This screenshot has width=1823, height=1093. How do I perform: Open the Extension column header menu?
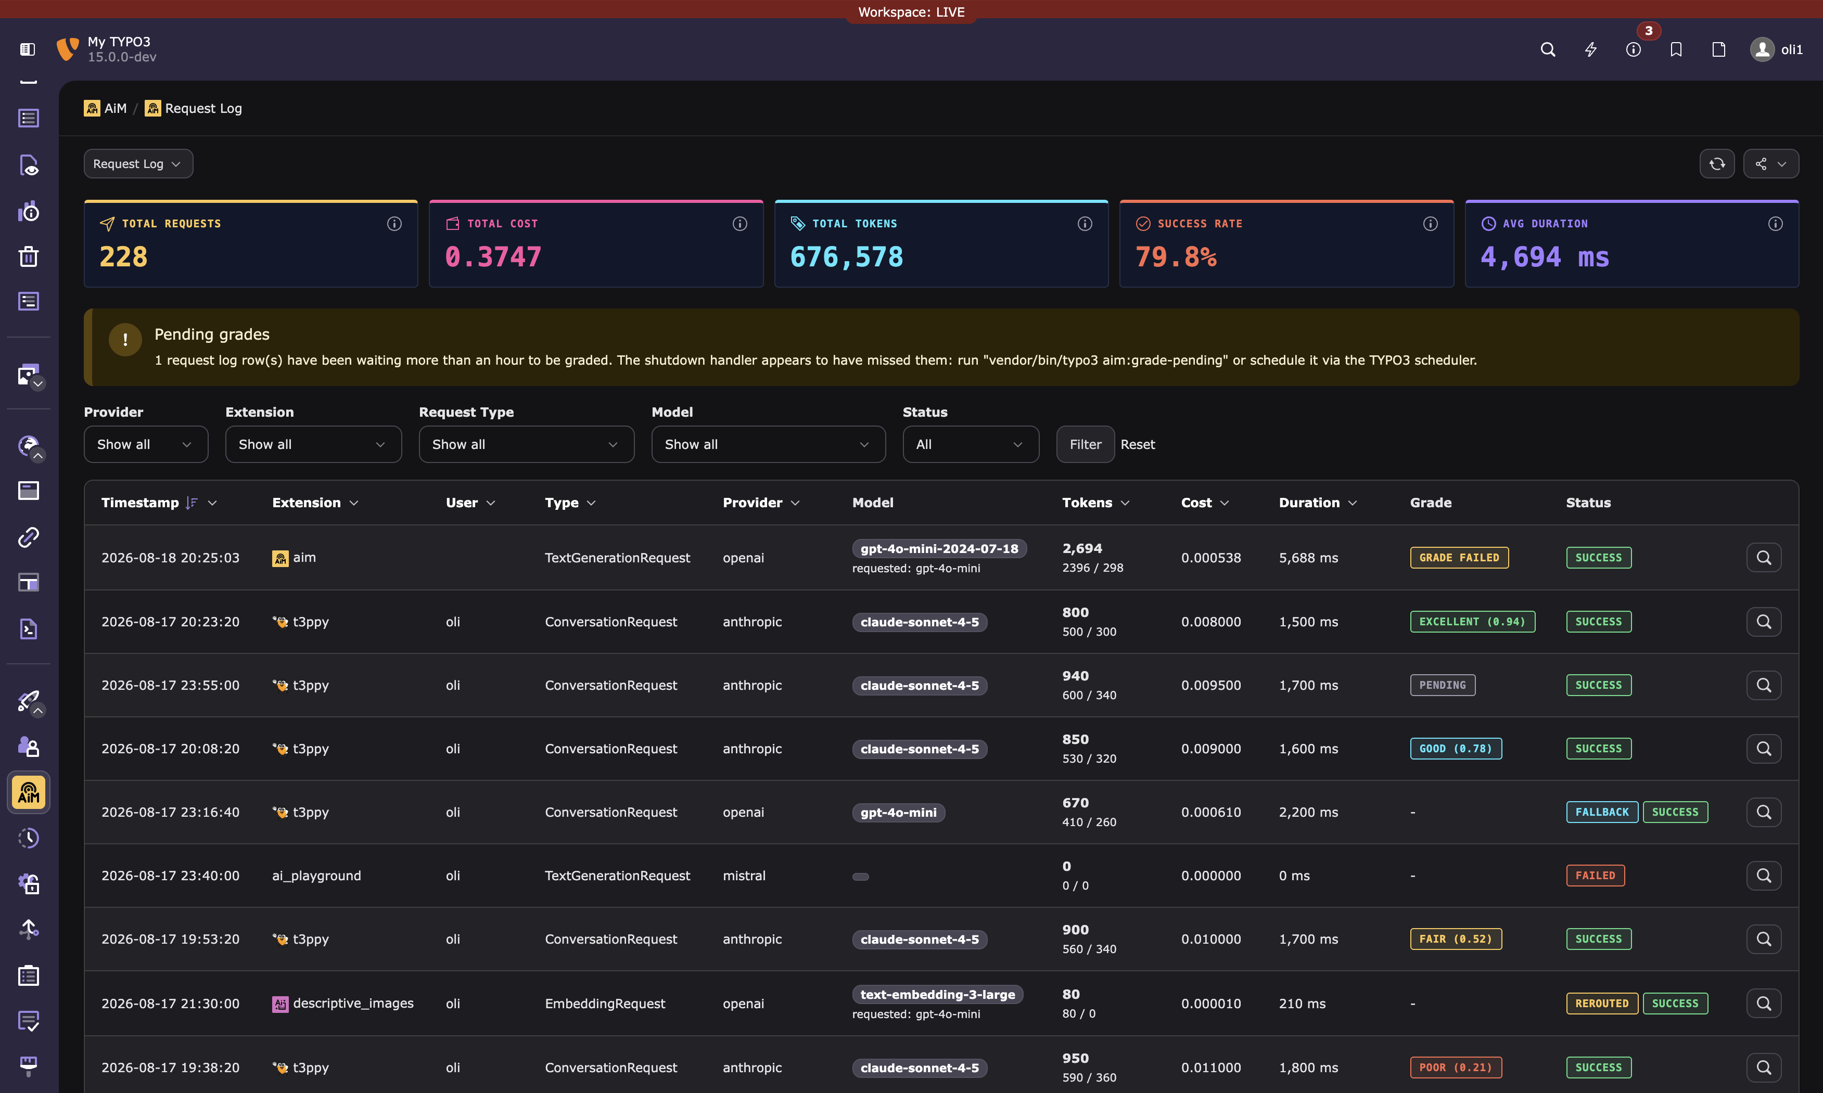315,503
